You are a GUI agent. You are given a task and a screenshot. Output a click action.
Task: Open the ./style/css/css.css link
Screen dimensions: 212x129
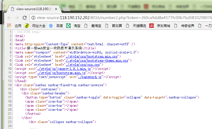[x=83, y=65]
